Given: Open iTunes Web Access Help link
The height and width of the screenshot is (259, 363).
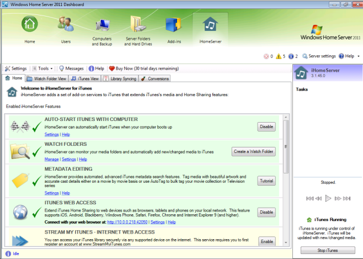Looking at the screenshot, I should coord(172,222).
